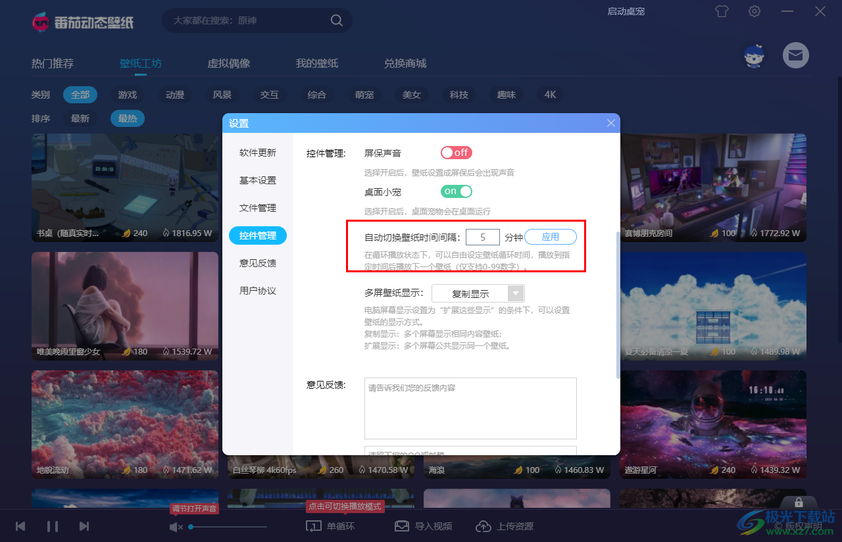Open the user avatar icon
The height and width of the screenshot is (542, 842).
[x=755, y=56]
